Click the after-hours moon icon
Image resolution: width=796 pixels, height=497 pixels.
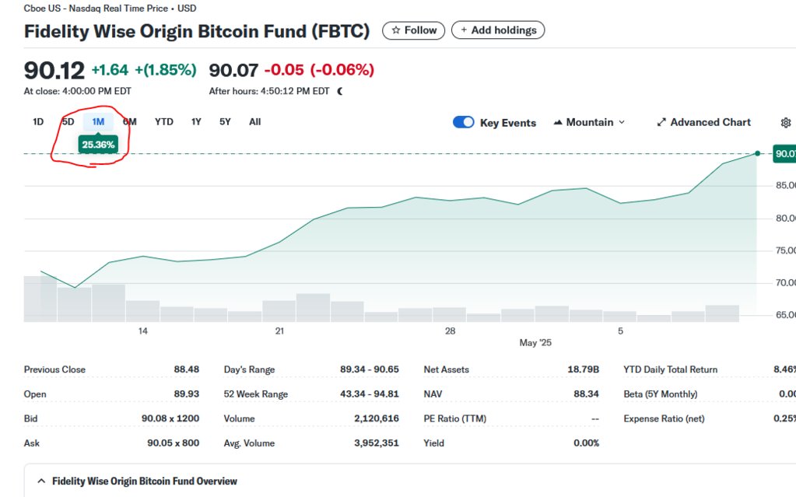(x=339, y=91)
